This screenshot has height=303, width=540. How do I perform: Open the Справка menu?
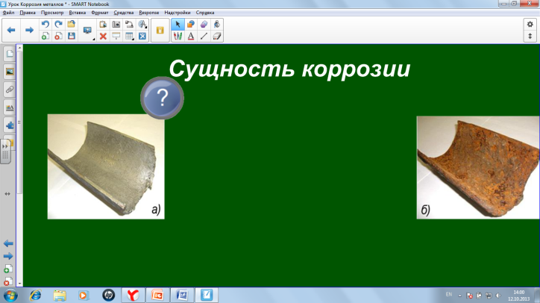[x=205, y=13]
